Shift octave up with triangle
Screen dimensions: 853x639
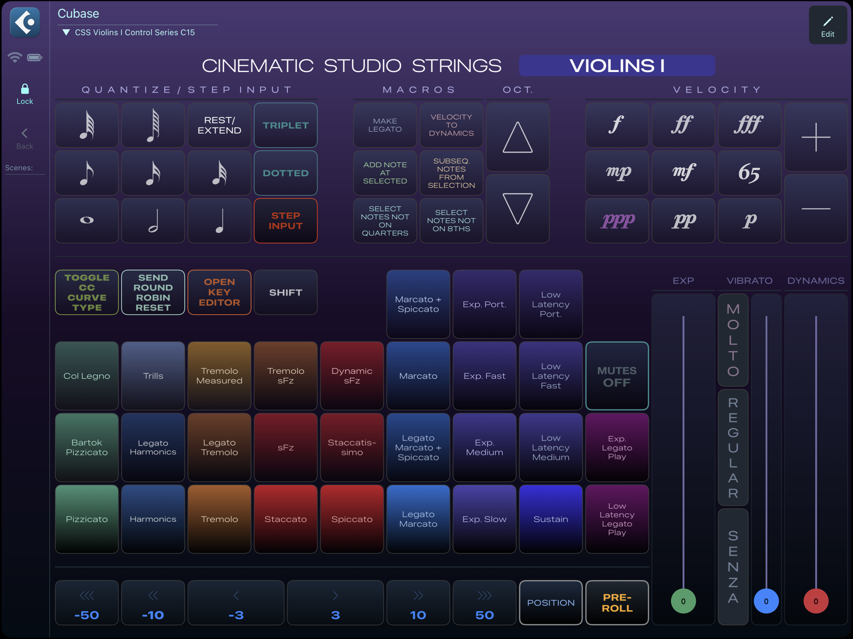[518, 137]
